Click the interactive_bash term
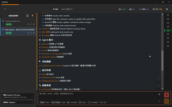Viewport: 172px width, 107px height. 48,77
